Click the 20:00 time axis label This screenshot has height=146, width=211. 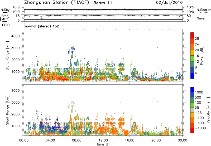[156, 140]
